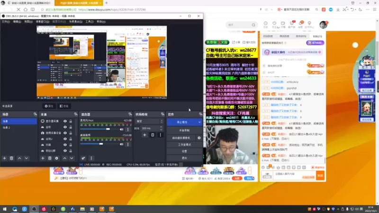This screenshot has width=379, height=213.
Task: Delete selected scene with trash icon
Action: [11, 158]
